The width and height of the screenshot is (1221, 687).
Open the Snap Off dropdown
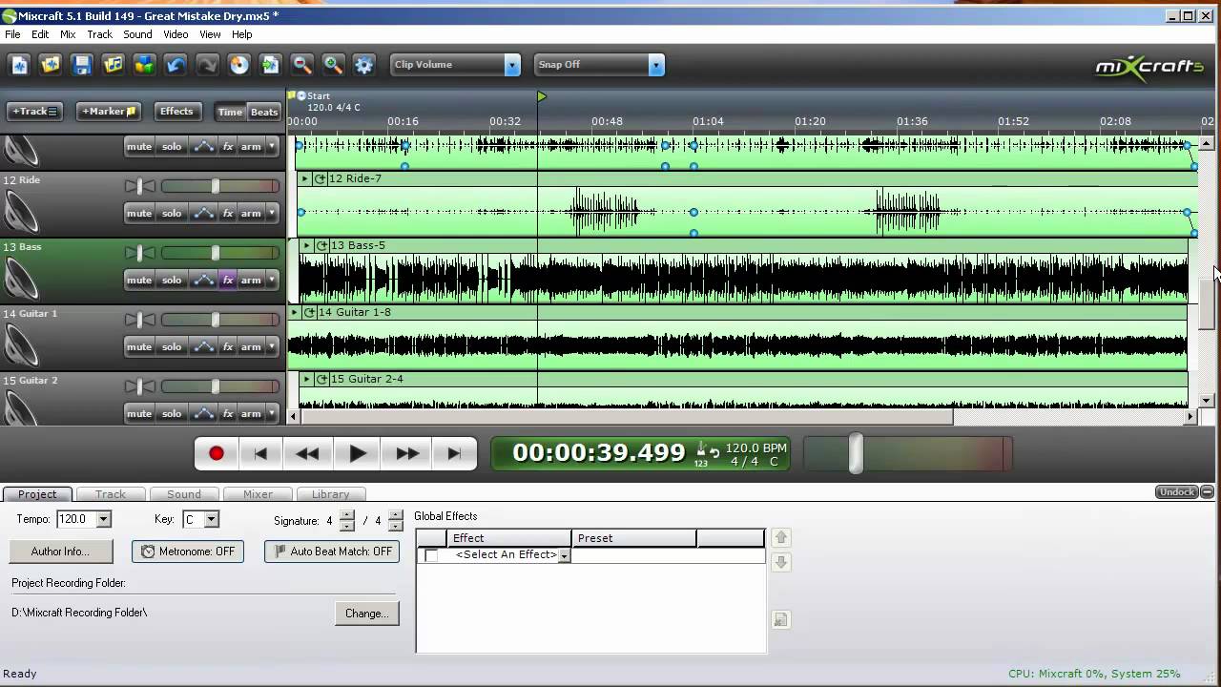point(655,65)
